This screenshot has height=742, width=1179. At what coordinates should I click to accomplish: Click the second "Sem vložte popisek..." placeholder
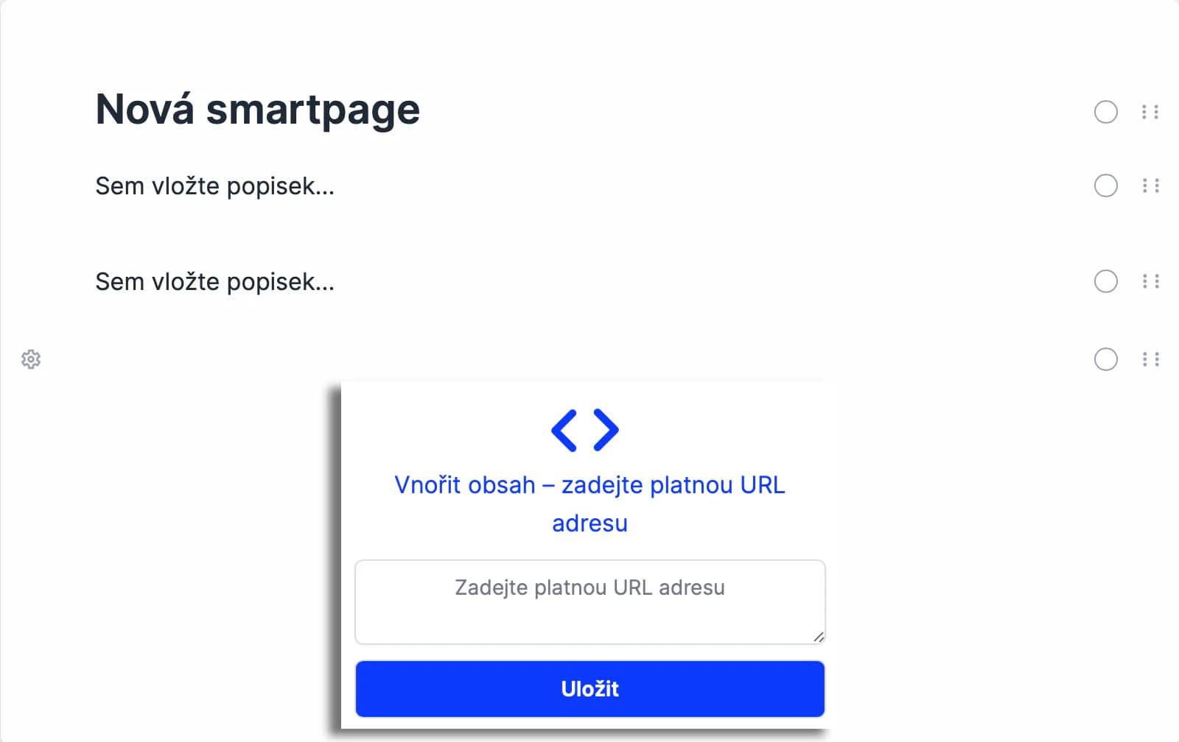pyautogui.click(x=214, y=282)
